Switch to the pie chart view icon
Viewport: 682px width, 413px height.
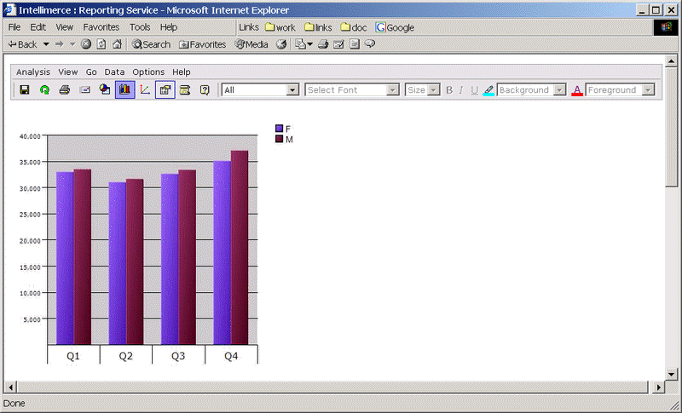coord(105,89)
